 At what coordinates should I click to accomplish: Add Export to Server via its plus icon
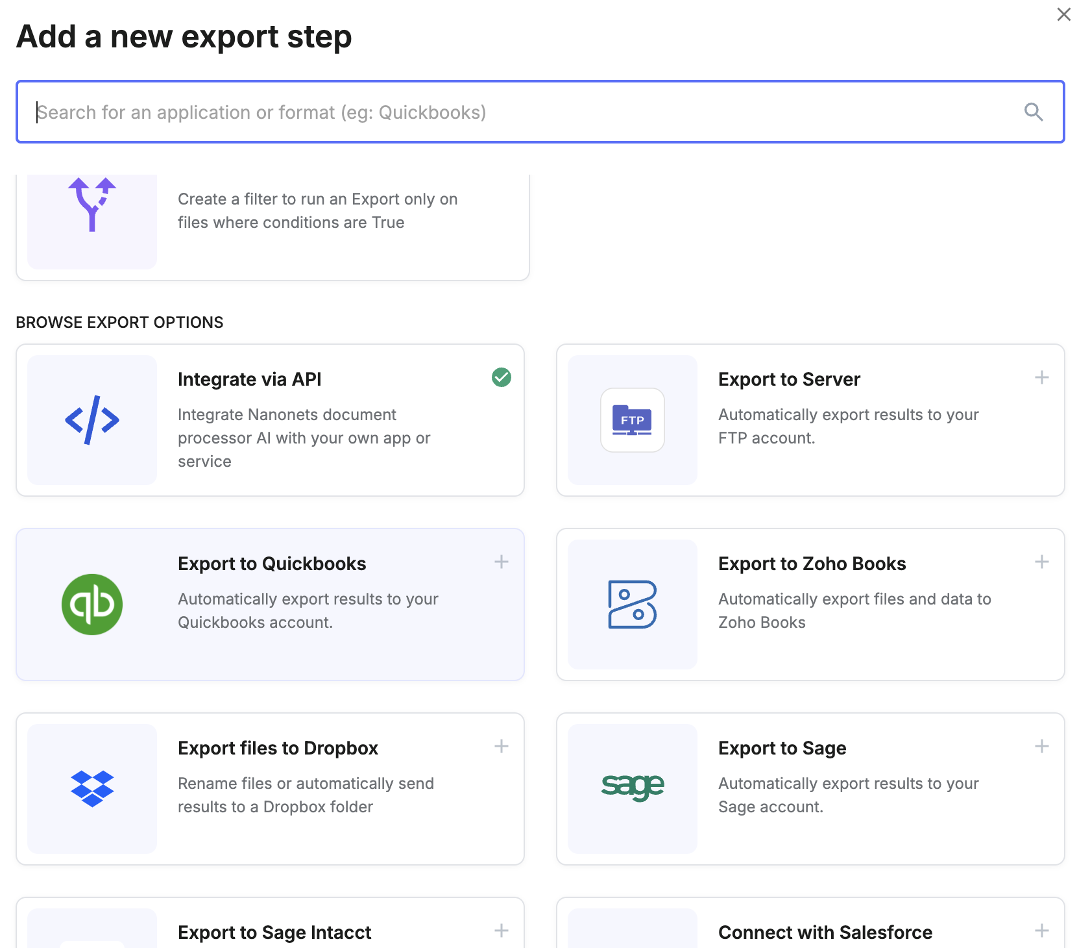tap(1042, 377)
